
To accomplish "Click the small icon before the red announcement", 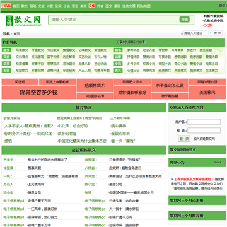I will [172, 179].
